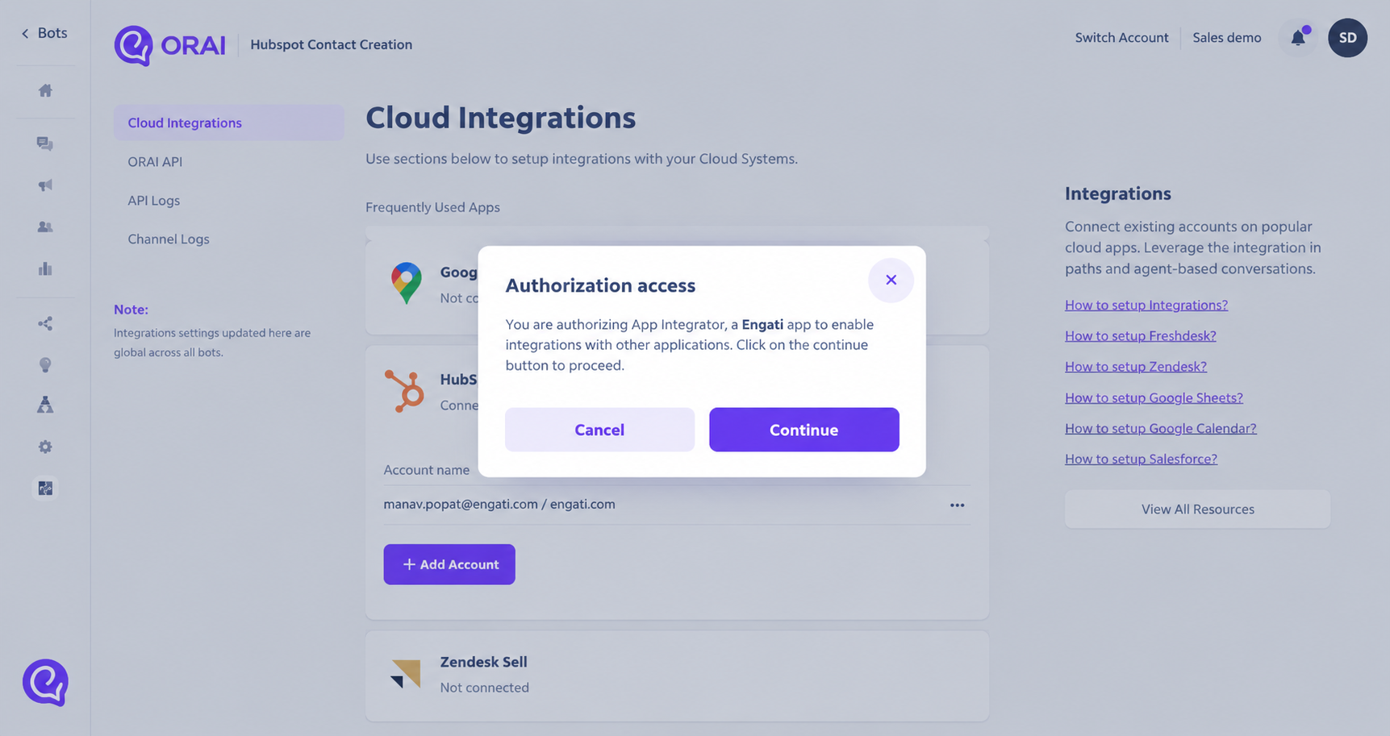Open How to setup Google Sheets? link
This screenshot has height=736, width=1390.
click(x=1154, y=397)
